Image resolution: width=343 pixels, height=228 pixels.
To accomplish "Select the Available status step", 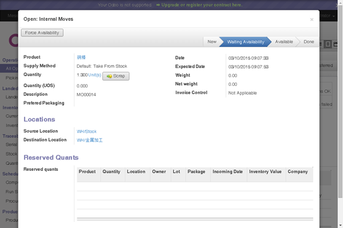I will pyautogui.click(x=284, y=42).
